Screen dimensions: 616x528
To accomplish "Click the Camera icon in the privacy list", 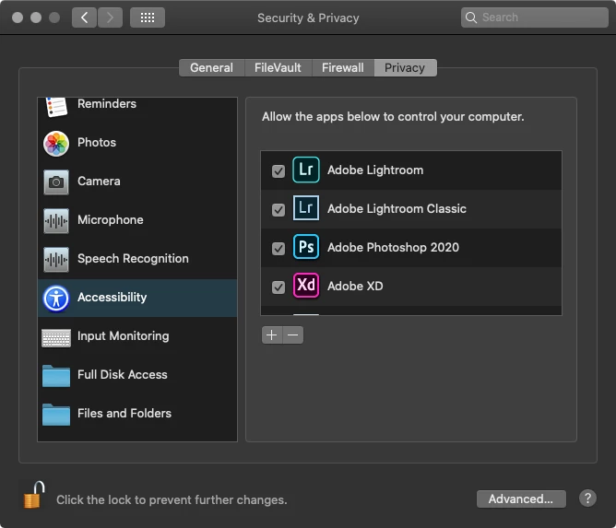I will tap(55, 182).
